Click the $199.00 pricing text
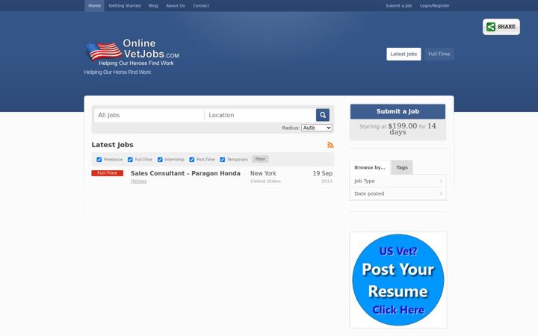Screen dimensions: 538x336 click(x=403, y=126)
